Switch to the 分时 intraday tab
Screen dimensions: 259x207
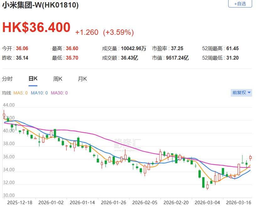[7, 79]
